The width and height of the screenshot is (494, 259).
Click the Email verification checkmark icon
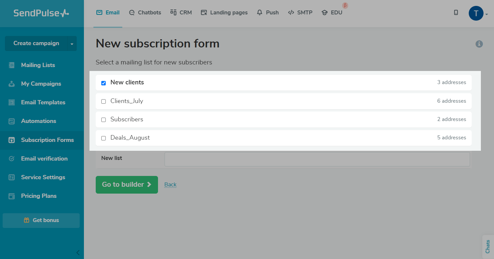click(11, 159)
